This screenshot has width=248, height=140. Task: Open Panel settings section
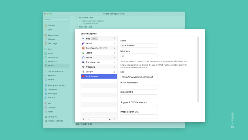click(x=57, y=53)
